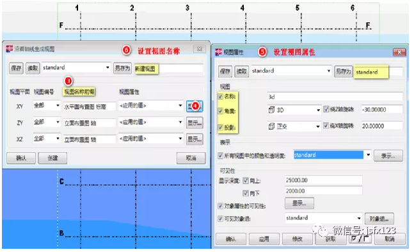Focus the standard save-as name field in 视图属性
Screen dimensions: 414x252
379,72
